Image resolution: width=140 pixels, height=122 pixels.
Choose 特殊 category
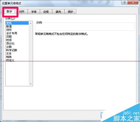point(17,57)
